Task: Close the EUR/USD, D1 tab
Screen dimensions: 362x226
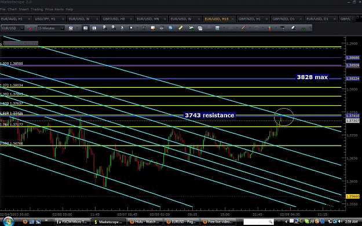Action: [x=335, y=19]
